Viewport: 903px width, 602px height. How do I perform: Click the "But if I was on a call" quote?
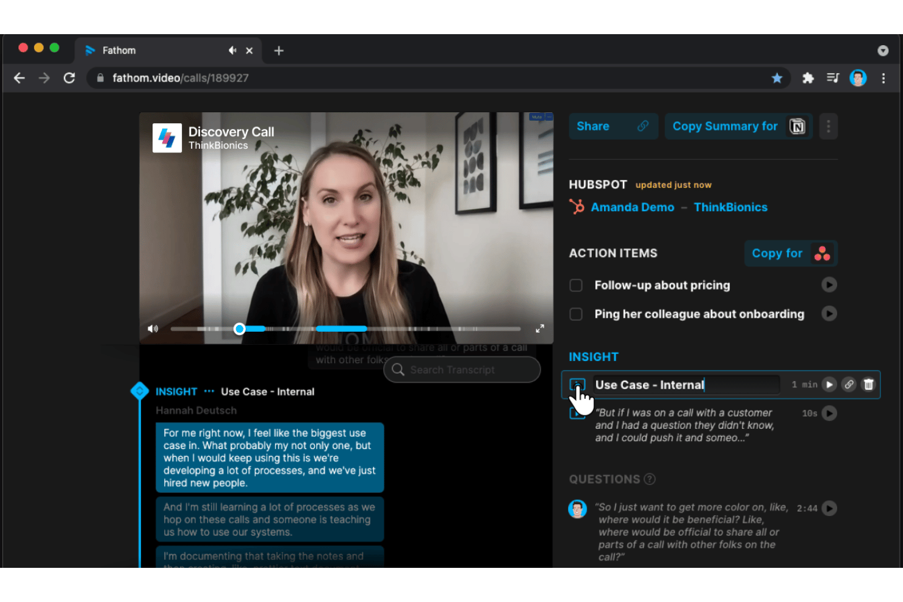point(685,425)
